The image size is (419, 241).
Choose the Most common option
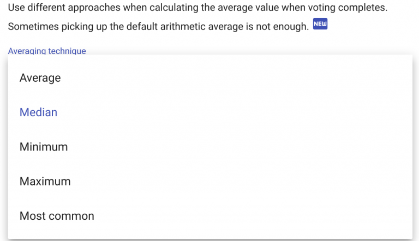coord(57,216)
